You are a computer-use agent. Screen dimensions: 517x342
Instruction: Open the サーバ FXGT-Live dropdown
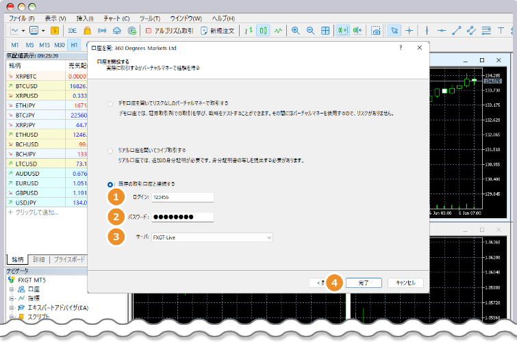212,237
